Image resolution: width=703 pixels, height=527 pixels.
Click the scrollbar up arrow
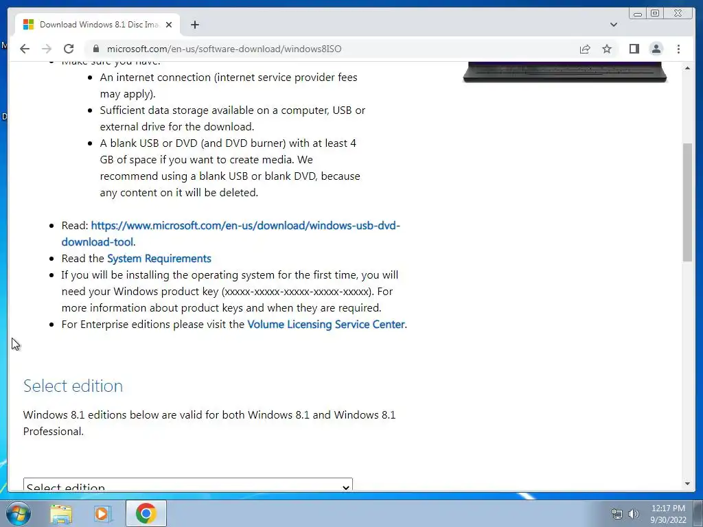coord(687,68)
